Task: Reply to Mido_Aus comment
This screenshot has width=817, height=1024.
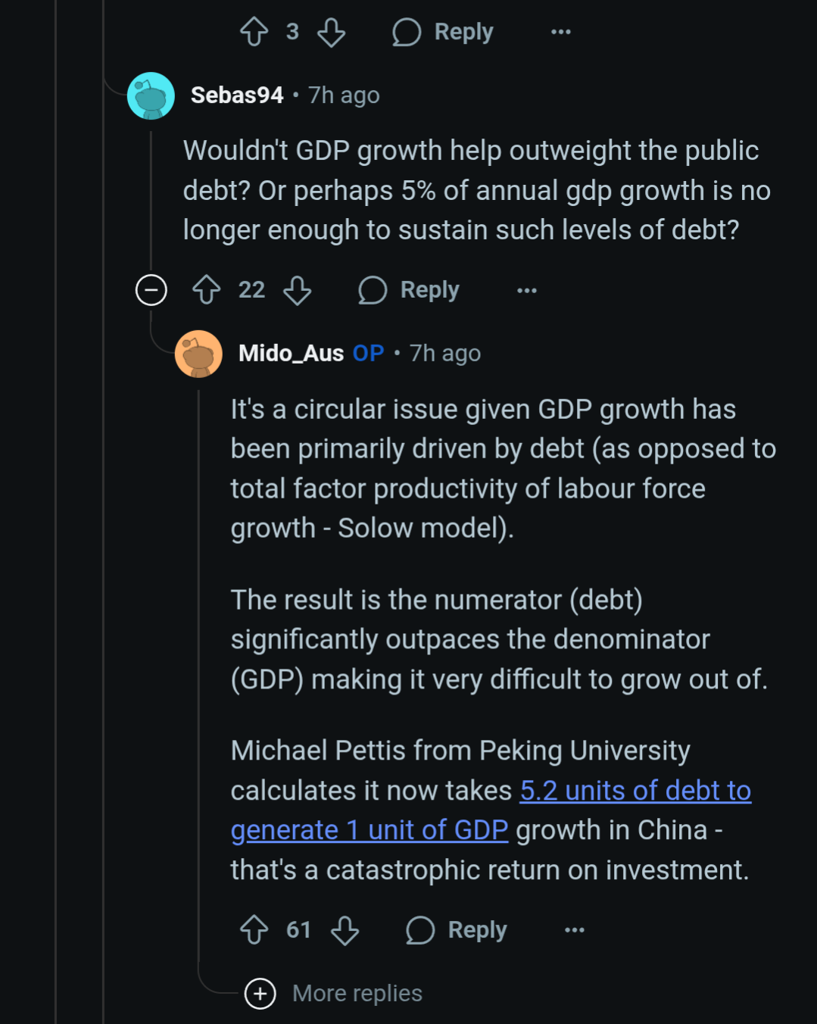Action: pyautogui.click(x=457, y=929)
